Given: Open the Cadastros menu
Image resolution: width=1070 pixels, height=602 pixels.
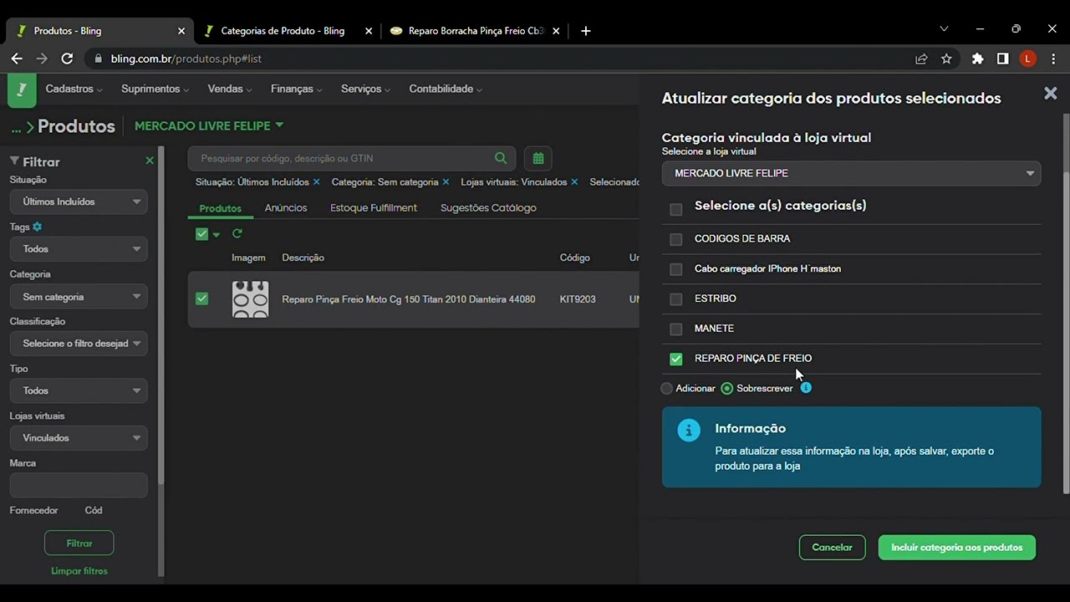Looking at the screenshot, I should 74,89.
